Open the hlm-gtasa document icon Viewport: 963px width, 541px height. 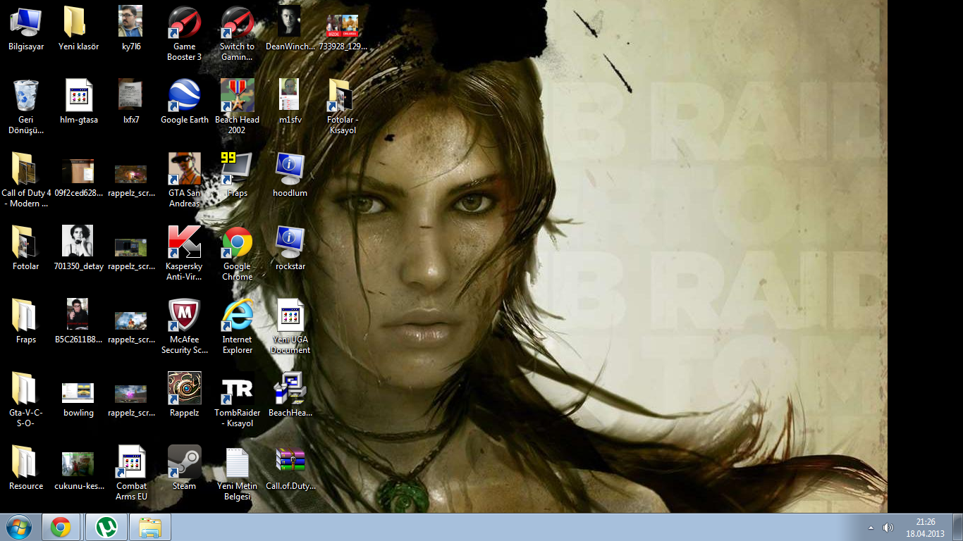click(x=78, y=101)
